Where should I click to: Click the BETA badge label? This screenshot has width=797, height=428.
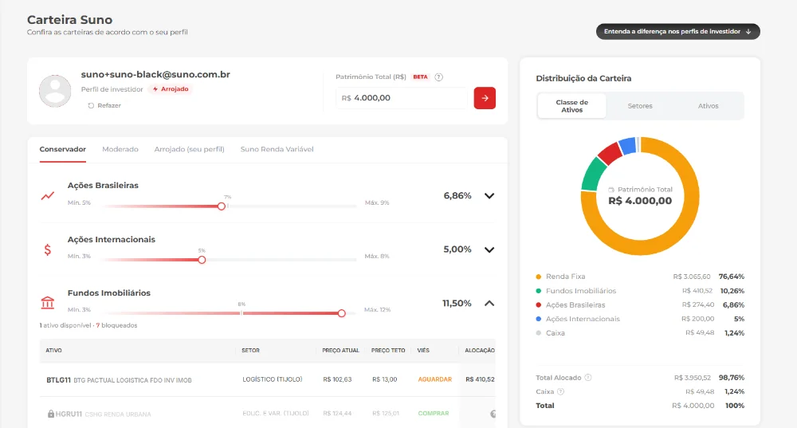click(420, 77)
